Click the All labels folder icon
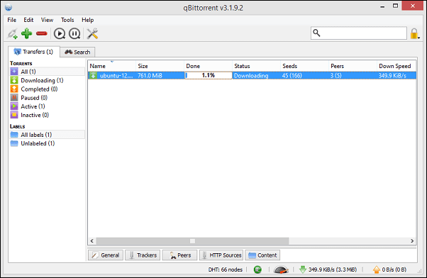The height and width of the screenshot is (278, 427). (14, 135)
